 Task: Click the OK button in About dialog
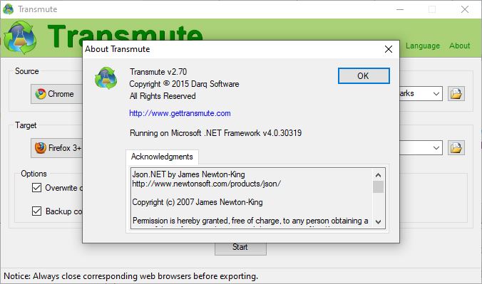[x=364, y=76]
